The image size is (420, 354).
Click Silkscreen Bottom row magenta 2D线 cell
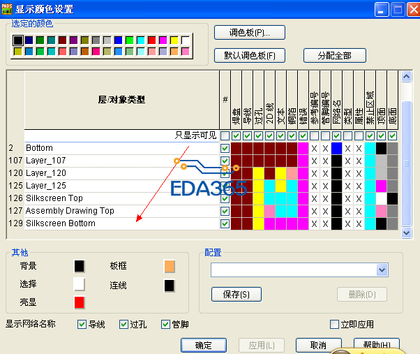pos(270,223)
